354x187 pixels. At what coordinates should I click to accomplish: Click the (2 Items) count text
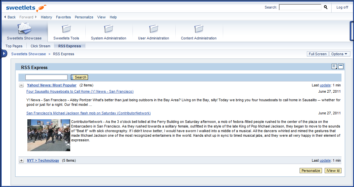click(86, 85)
